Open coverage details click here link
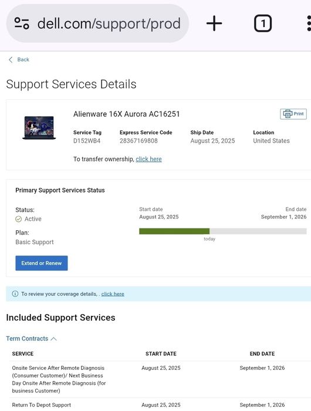The height and width of the screenshot is (411, 311). click(113, 294)
